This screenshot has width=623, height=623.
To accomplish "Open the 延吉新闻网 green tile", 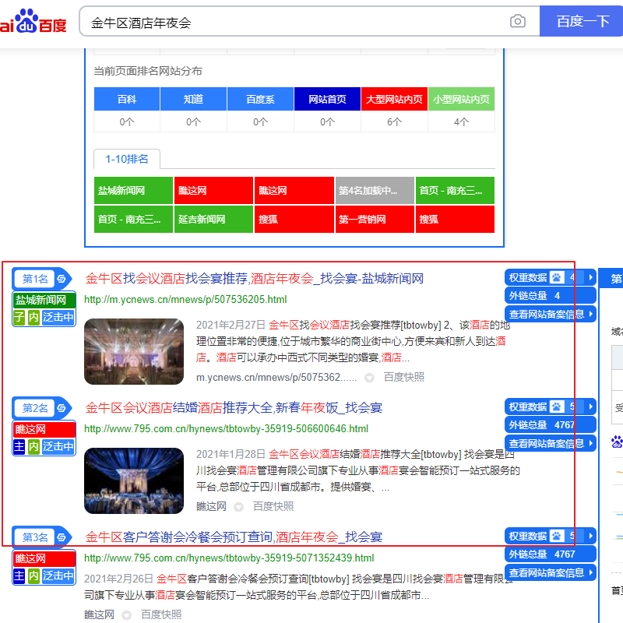I will (213, 219).
